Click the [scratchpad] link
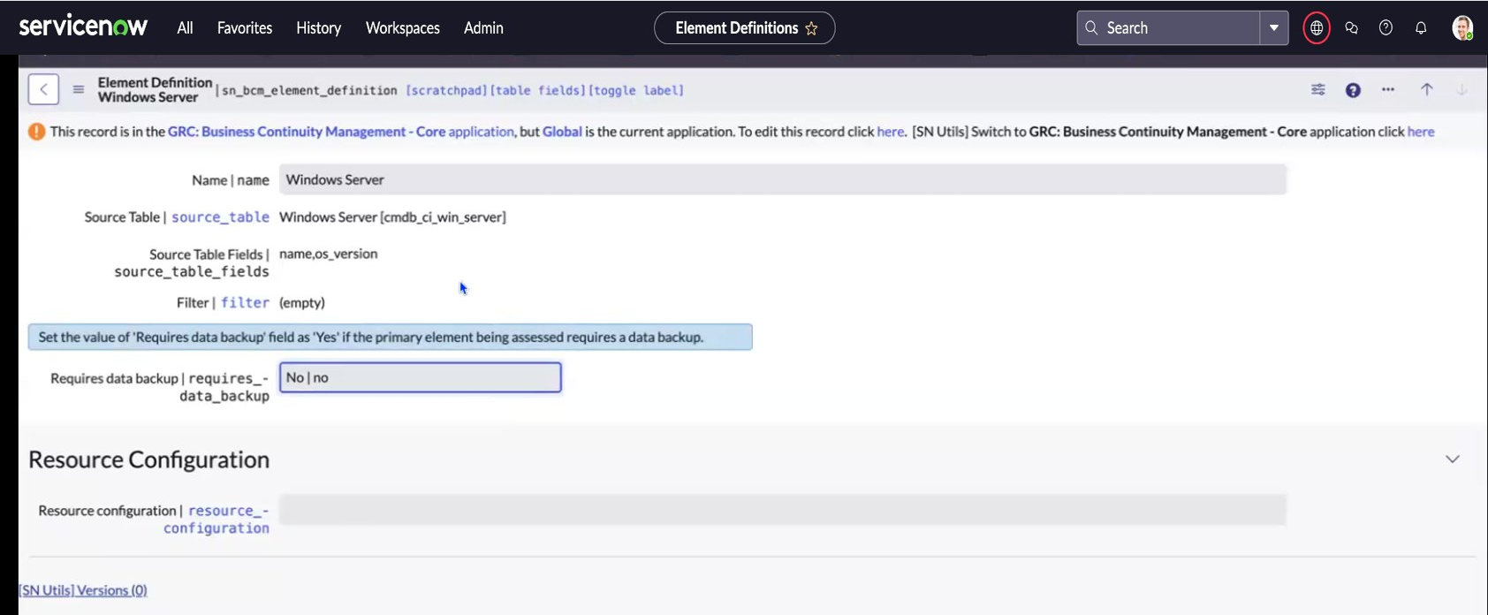Image resolution: width=1488 pixels, height=615 pixels. [x=446, y=90]
